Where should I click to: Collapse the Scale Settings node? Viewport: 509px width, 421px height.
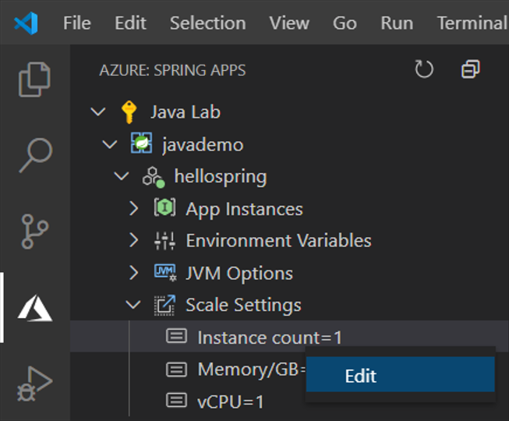click(x=134, y=305)
